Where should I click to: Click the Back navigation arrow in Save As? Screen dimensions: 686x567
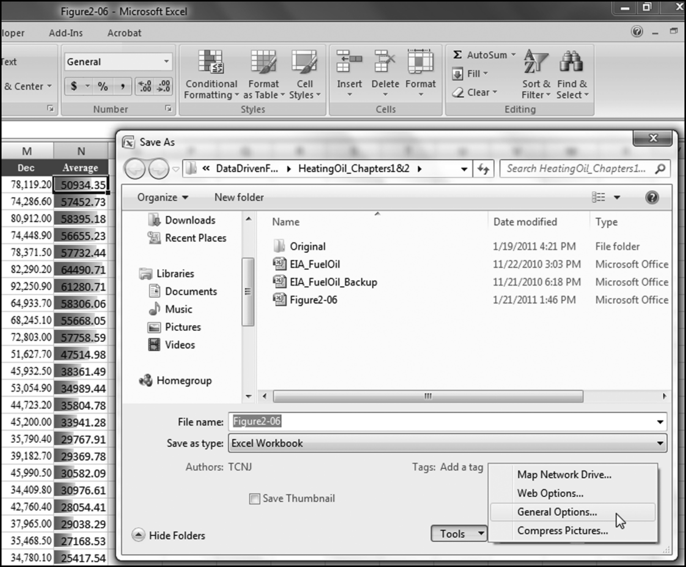pyautogui.click(x=135, y=170)
